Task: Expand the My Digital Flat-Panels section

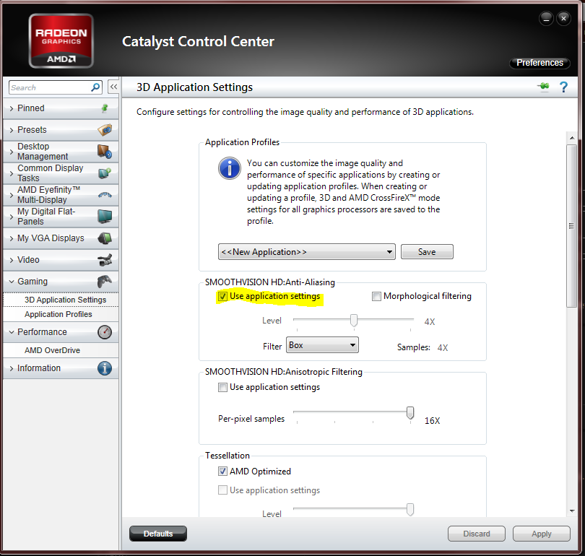Action: coord(61,217)
